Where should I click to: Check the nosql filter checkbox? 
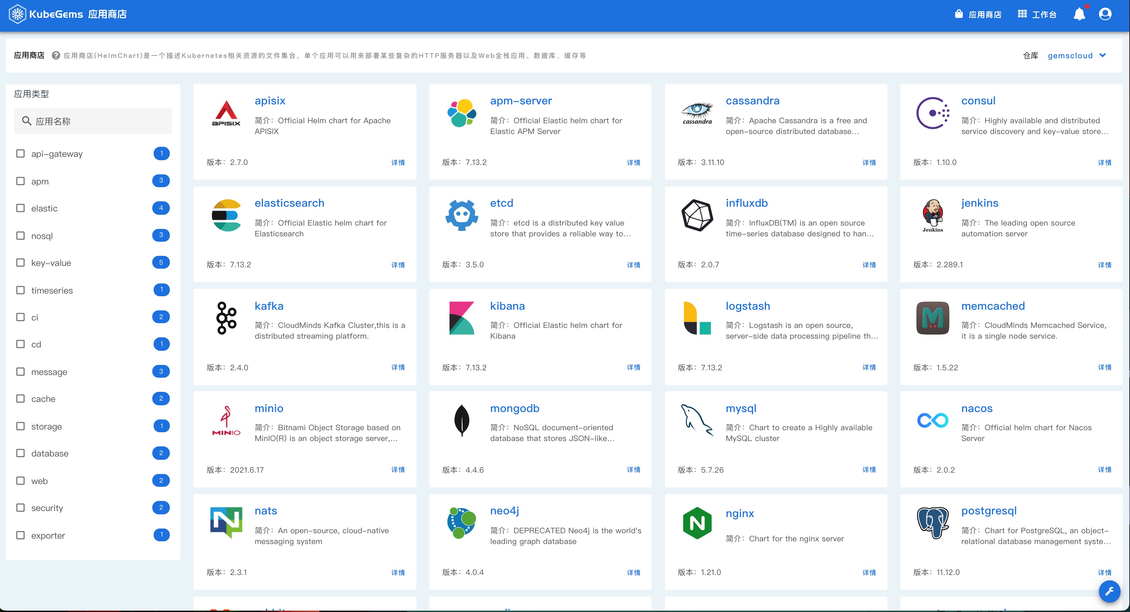click(20, 235)
